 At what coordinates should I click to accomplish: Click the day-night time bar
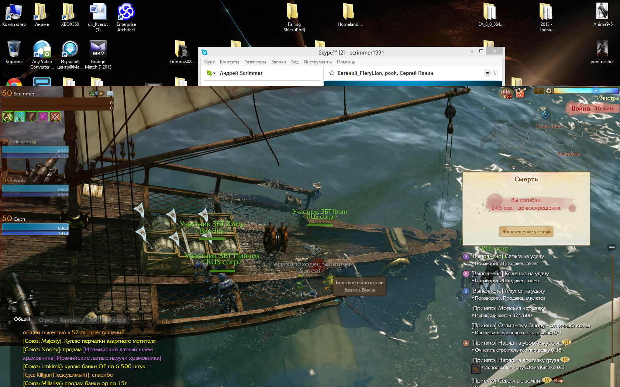586,91
